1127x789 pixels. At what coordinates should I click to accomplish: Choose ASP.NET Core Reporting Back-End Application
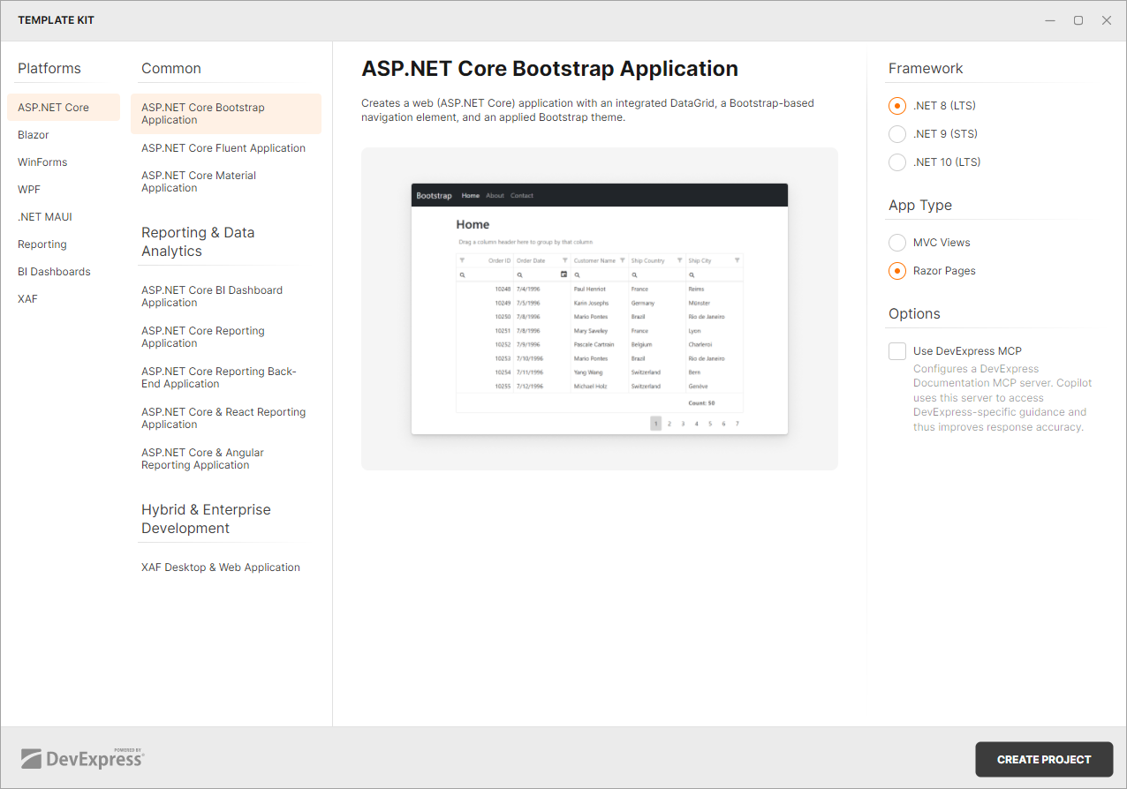218,377
